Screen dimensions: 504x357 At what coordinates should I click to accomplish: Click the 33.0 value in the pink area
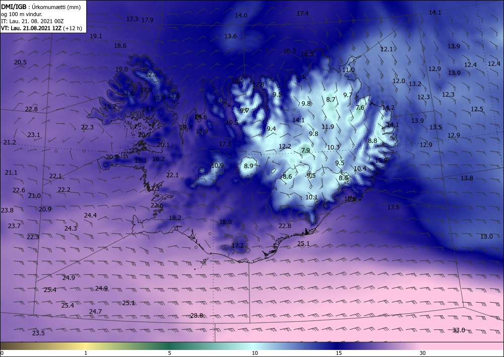(459, 330)
